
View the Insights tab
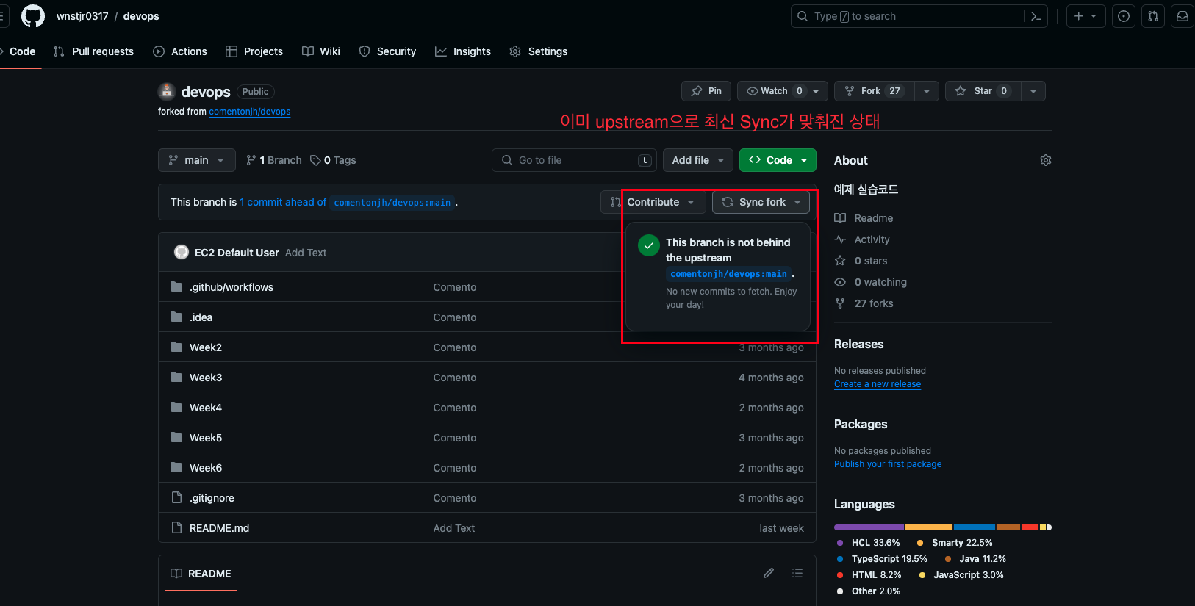463,51
